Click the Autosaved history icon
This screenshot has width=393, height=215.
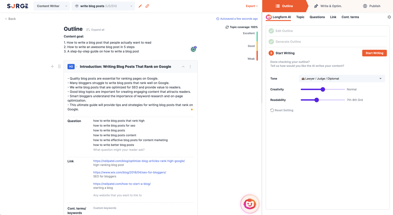217,19
